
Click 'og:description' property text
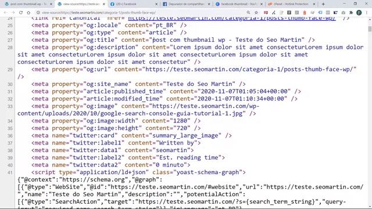pyautogui.click(x=110, y=47)
